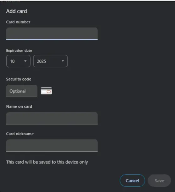This screenshot has height=192, width=175.
Task: Click the arrow beside month value 10
Action: [25, 61]
